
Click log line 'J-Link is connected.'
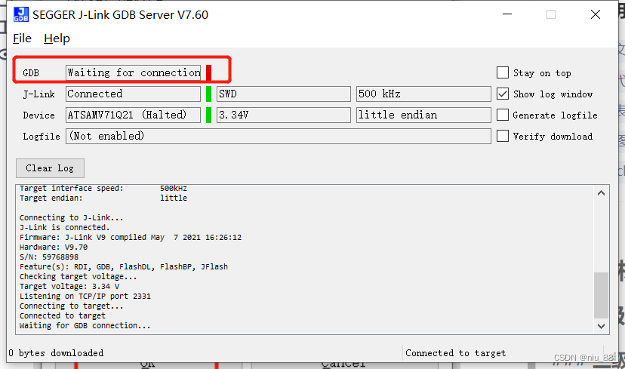pos(64,228)
